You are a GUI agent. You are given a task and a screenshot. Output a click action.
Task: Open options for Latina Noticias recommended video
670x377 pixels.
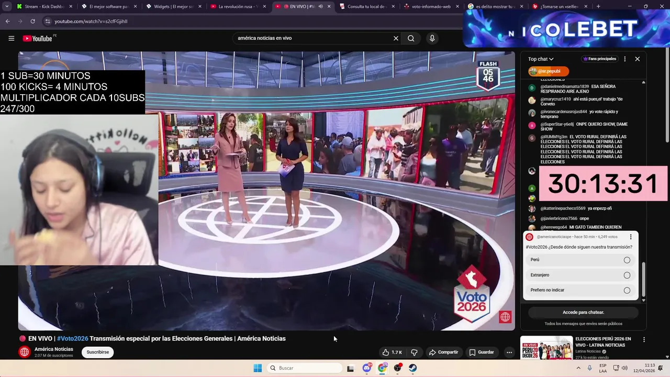click(644, 339)
